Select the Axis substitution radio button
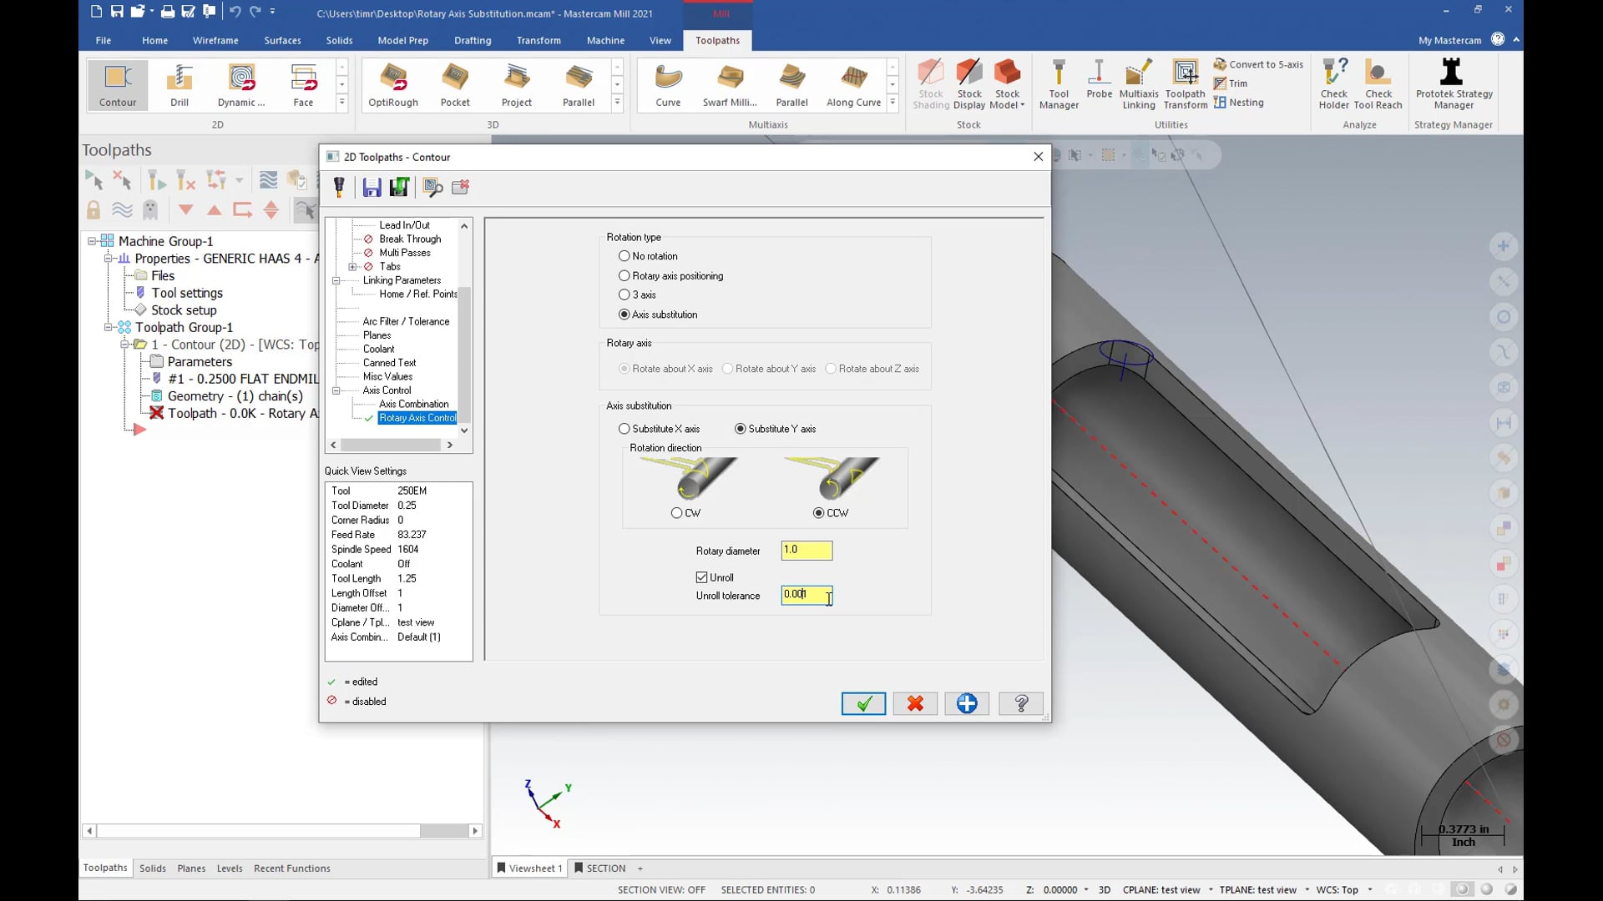This screenshot has width=1603, height=901. (625, 315)
